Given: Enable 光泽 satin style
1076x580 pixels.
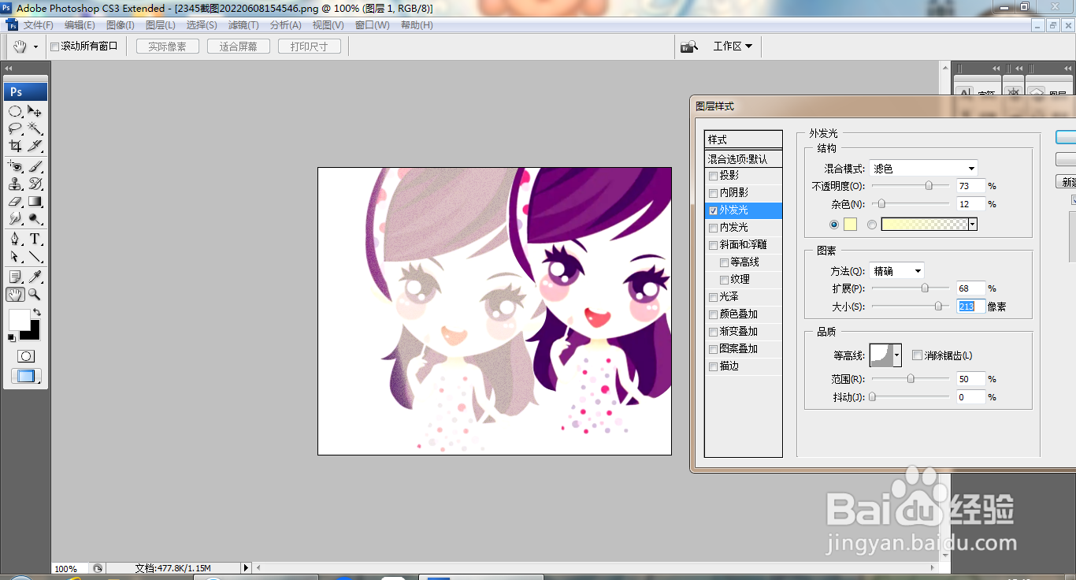Looking at the screenshot, I should pyautogui.click(x=714, y=297).
